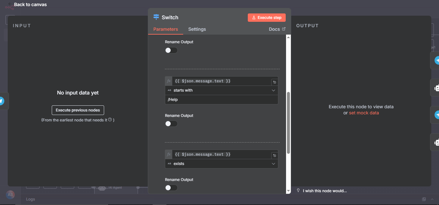
Task: Toggle Rename Output under the exists condition
Action: [x=171, y=188]
